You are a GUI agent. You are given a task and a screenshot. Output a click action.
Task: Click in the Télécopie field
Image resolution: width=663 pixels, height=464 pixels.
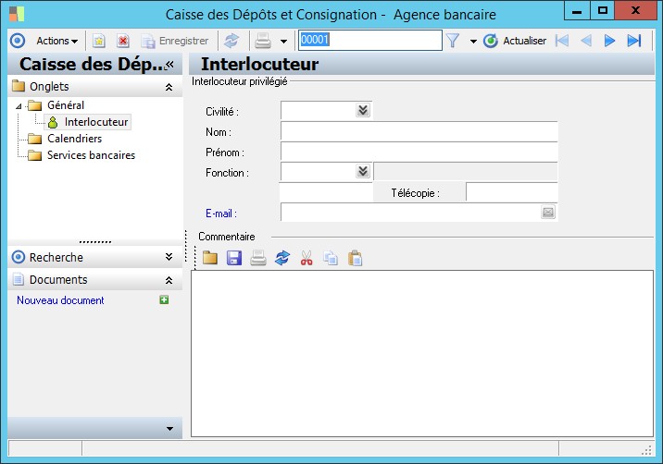click(512, 192)
